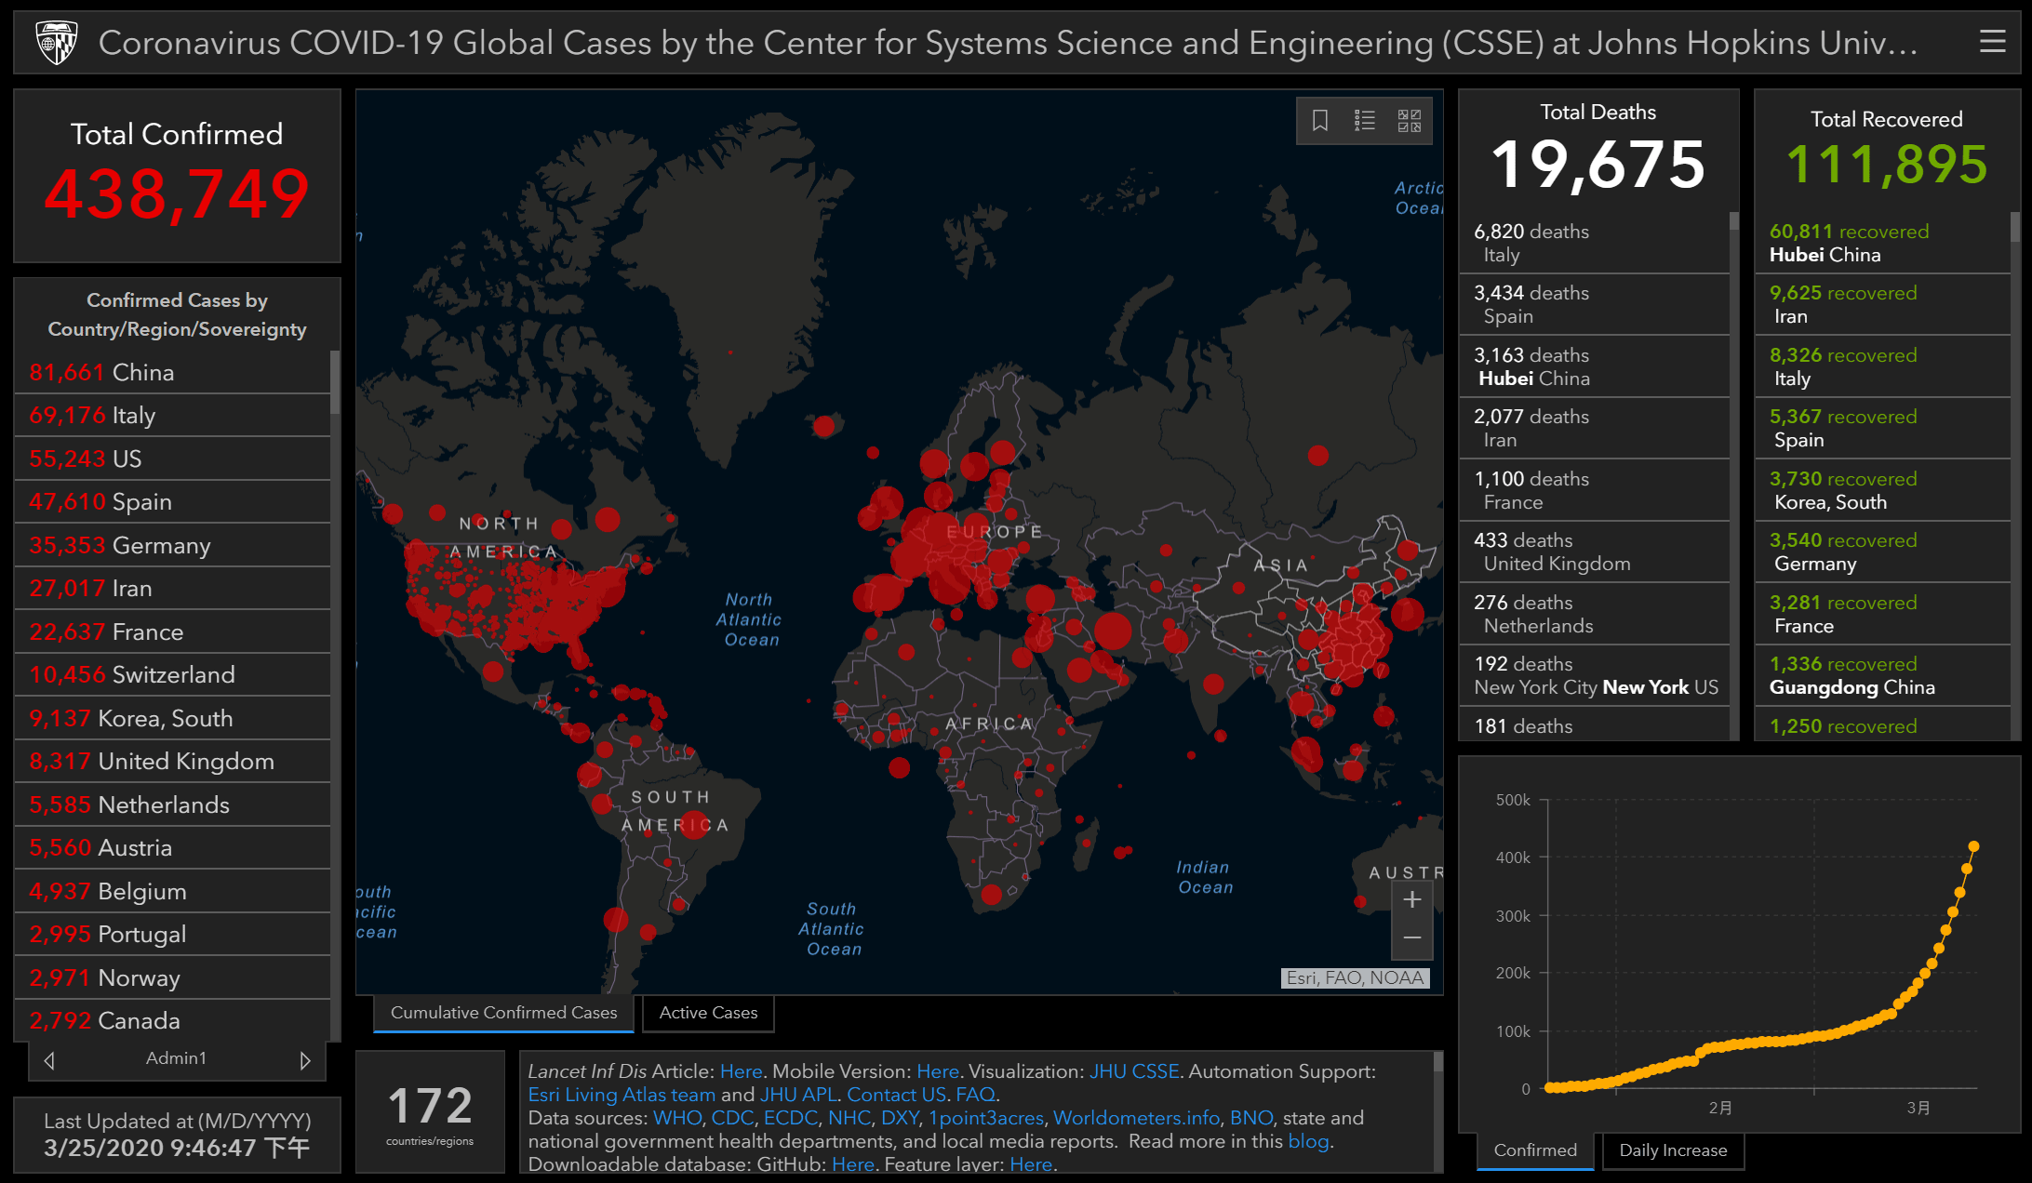
Task: Open the map legend list icon
Action: pyautogui.click(x=1365, y=121)
